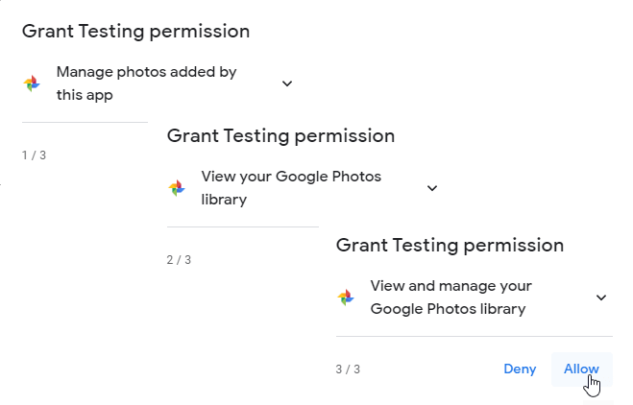Click the divider line above the Deny button
The image size is (633, 405).
(x=474, y=337)
